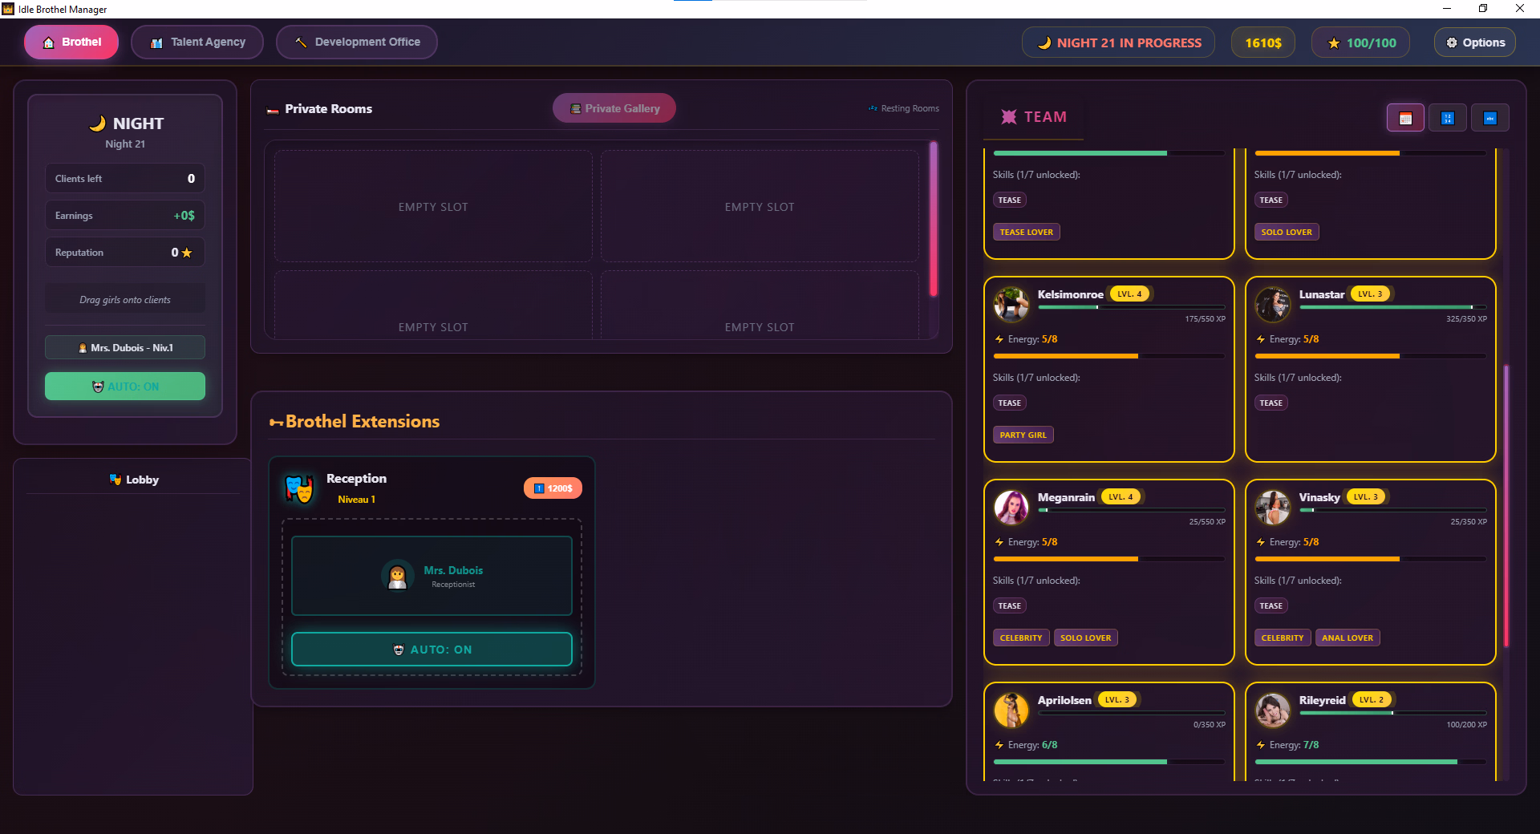Click lightning icon on Aprilolsen's energy

coord(999,745)
